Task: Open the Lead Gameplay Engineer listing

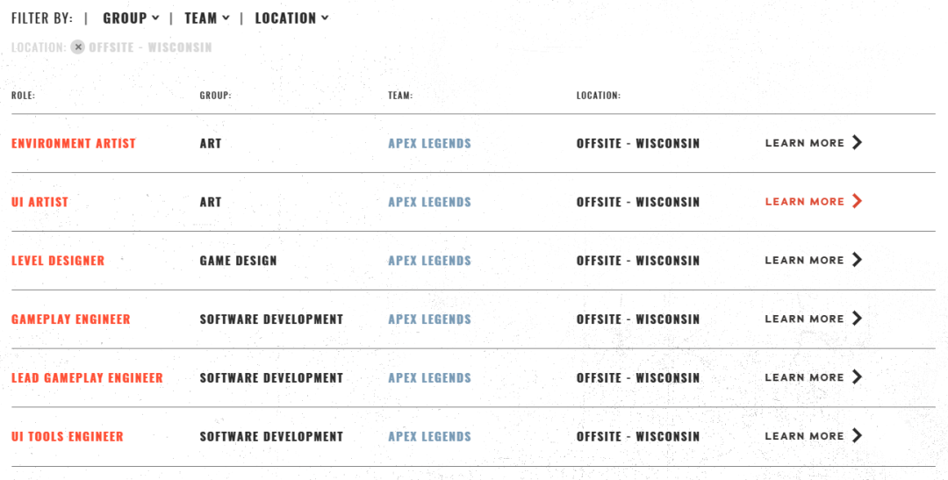Action: 87,378
